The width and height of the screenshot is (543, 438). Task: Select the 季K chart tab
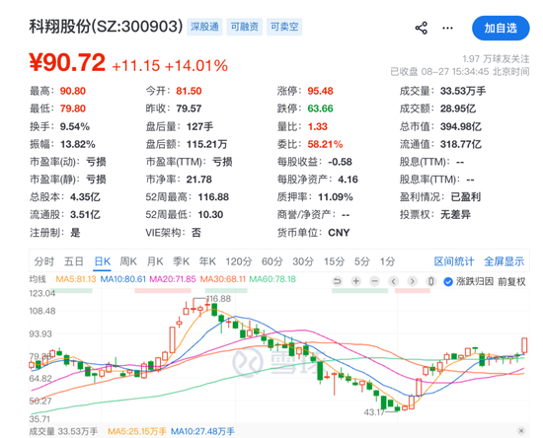(x=181, y=261)
